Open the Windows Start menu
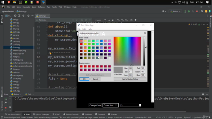The image size is (212, 119). pyautogui.click(x=3, y=2)
